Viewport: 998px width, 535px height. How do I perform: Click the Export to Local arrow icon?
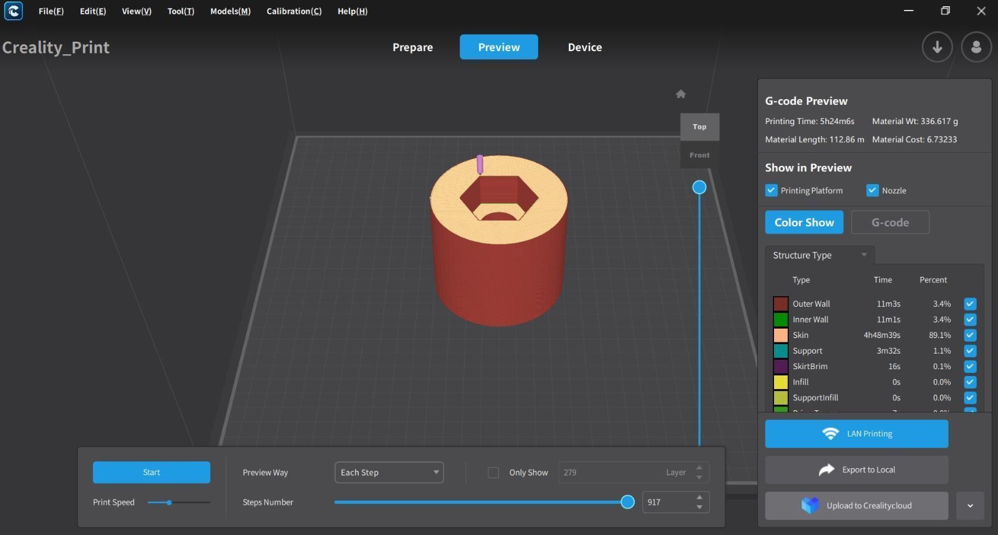tap(826, 470)
